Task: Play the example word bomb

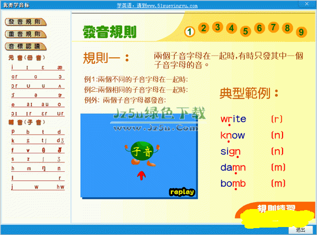Action: [x=233, y=184]
